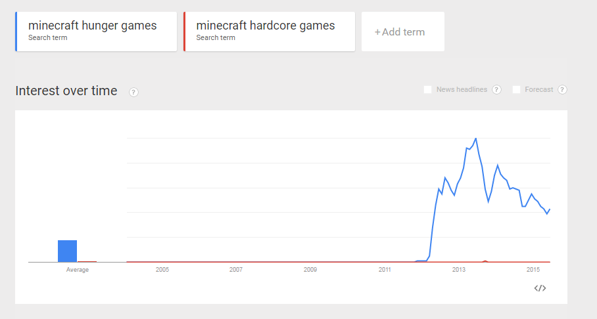Click the 2009 axis label
The image size is (597, 319).
[x=310, y=270]
